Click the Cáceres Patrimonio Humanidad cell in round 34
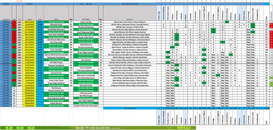This screenshot has height=130, width=273. pos(86,106)
